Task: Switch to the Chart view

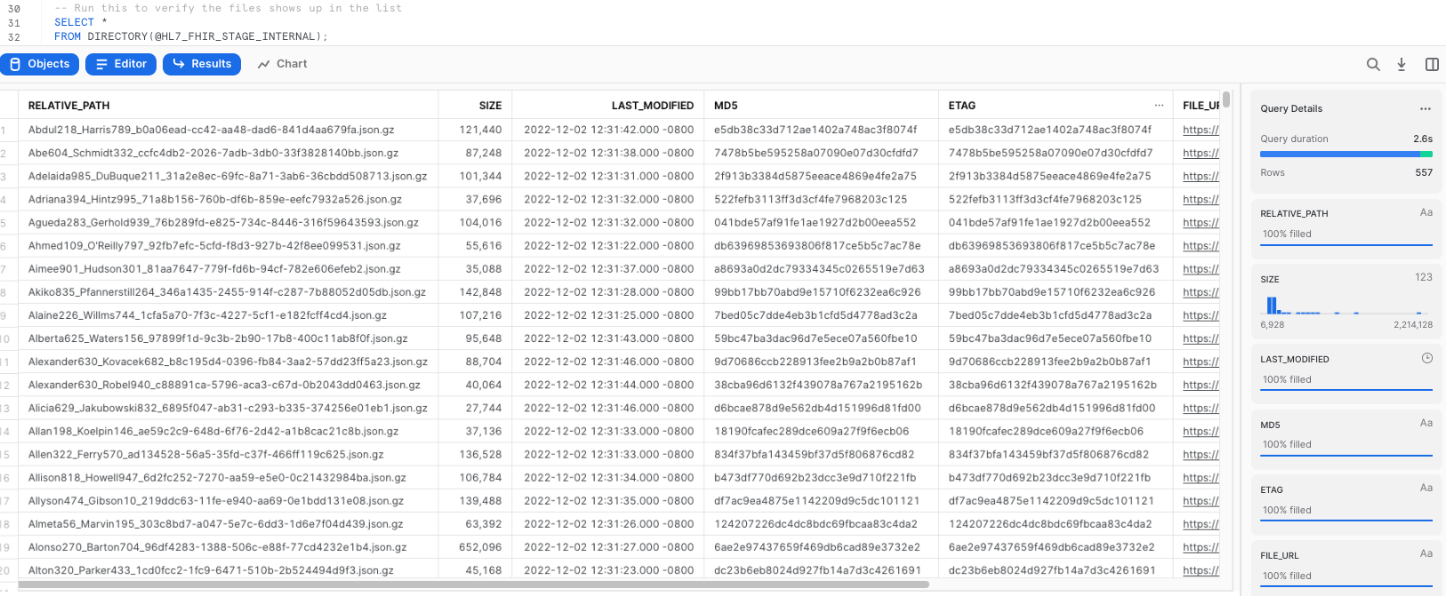Action: pyautogui.click(x=282, y=64)
